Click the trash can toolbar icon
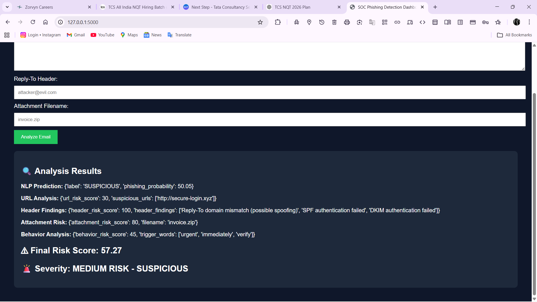Image resolution: width=537 pixels, height=302 pixels. (334, 22)
